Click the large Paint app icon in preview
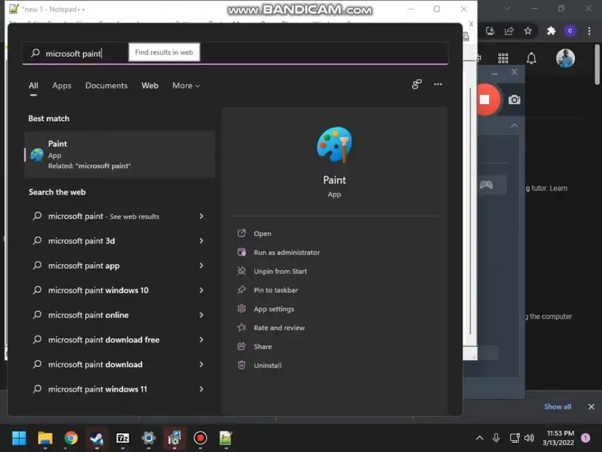Screen dimensions: 602x452 [334, 145]
